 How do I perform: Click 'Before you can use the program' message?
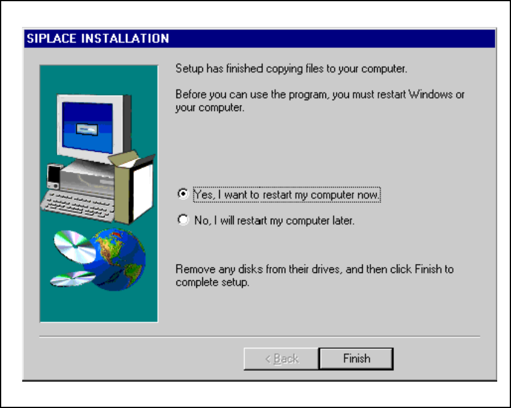click(x=320, y=101)
